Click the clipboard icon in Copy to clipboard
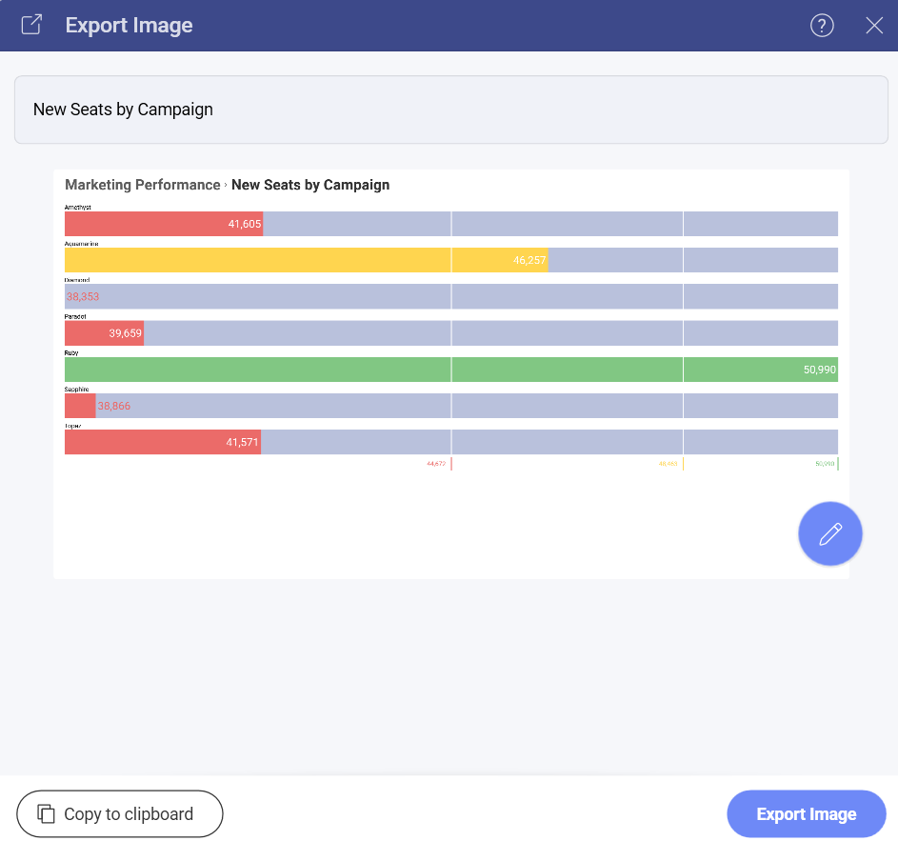Viewport: 898px width, 841px height. [46, 813]
